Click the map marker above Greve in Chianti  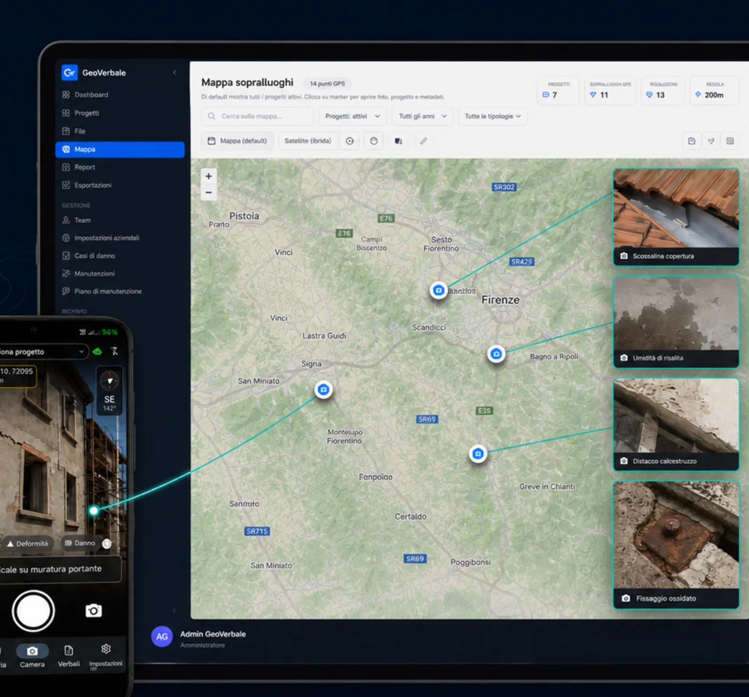tap(478, 454)
